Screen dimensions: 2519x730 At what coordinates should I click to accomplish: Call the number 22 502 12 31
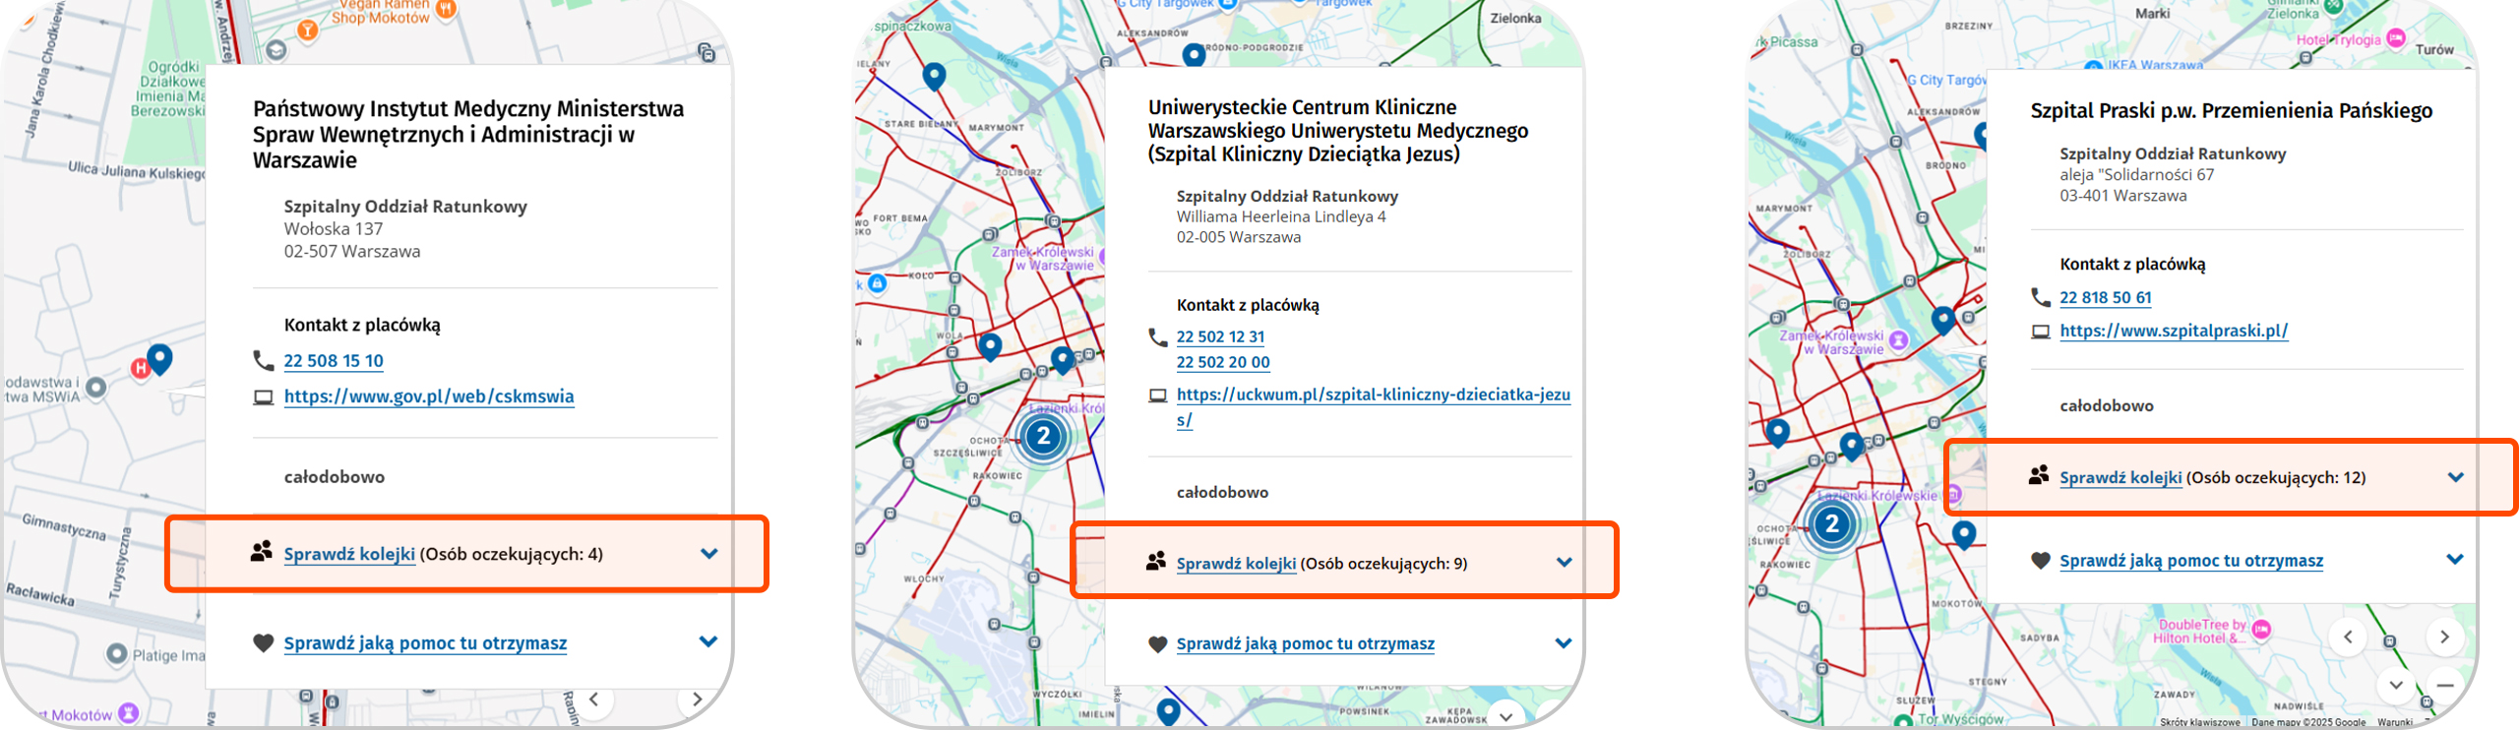coord(1220,336)
